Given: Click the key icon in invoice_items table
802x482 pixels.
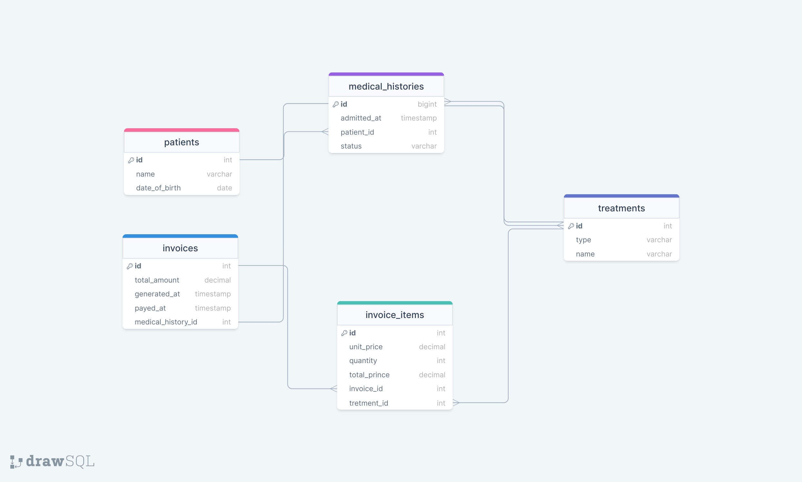Looking at the screenshot, I should click(x=344, y=333).
